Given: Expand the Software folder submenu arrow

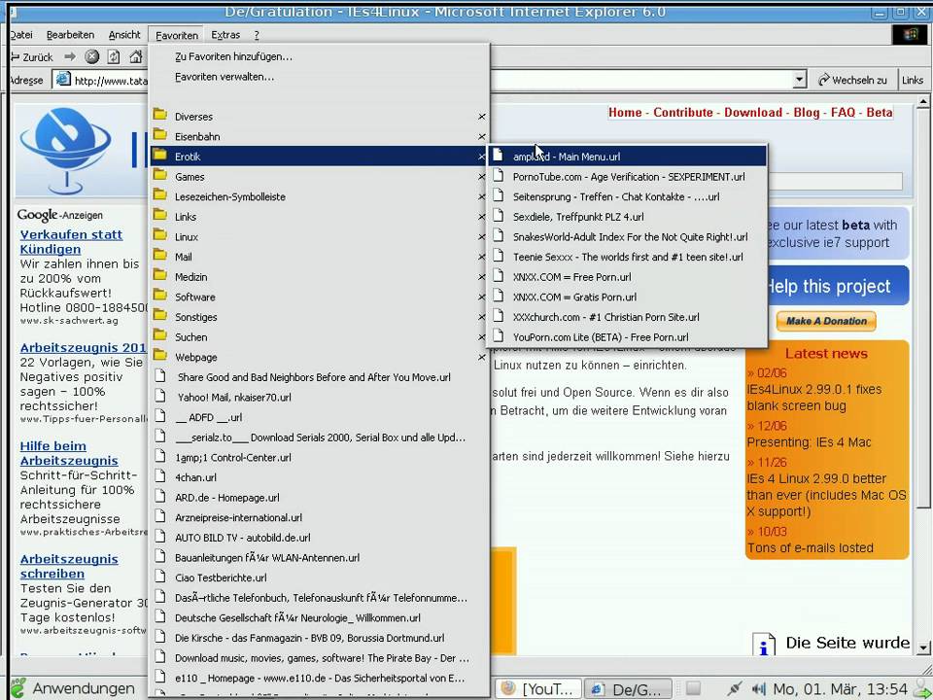Looking at the screenshot, I should click(x=481, y=297).
